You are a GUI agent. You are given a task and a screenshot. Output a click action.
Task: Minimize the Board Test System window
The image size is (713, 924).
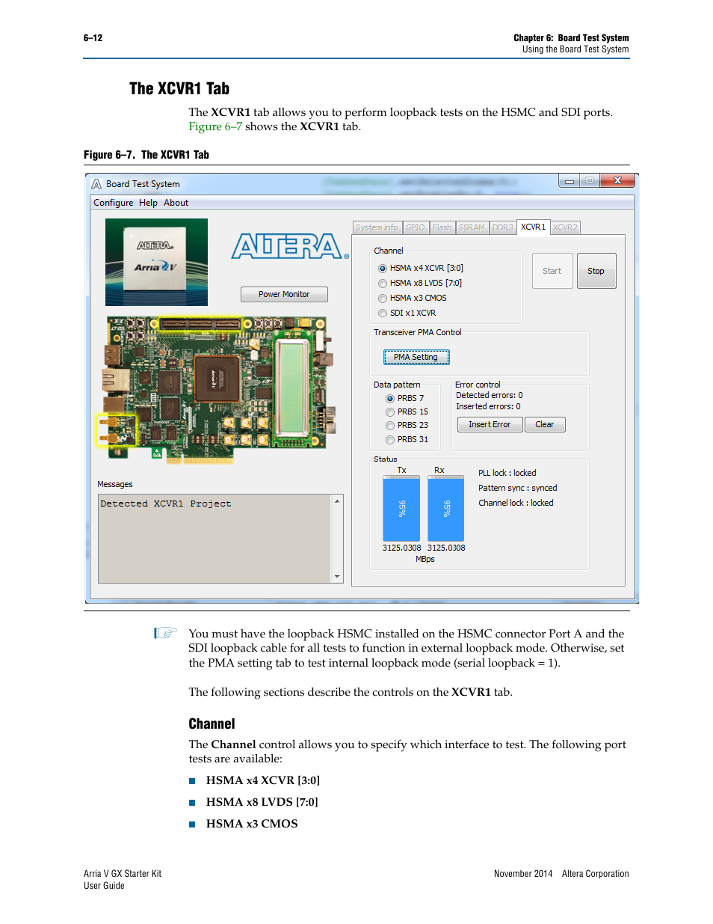tap(570, 181)
